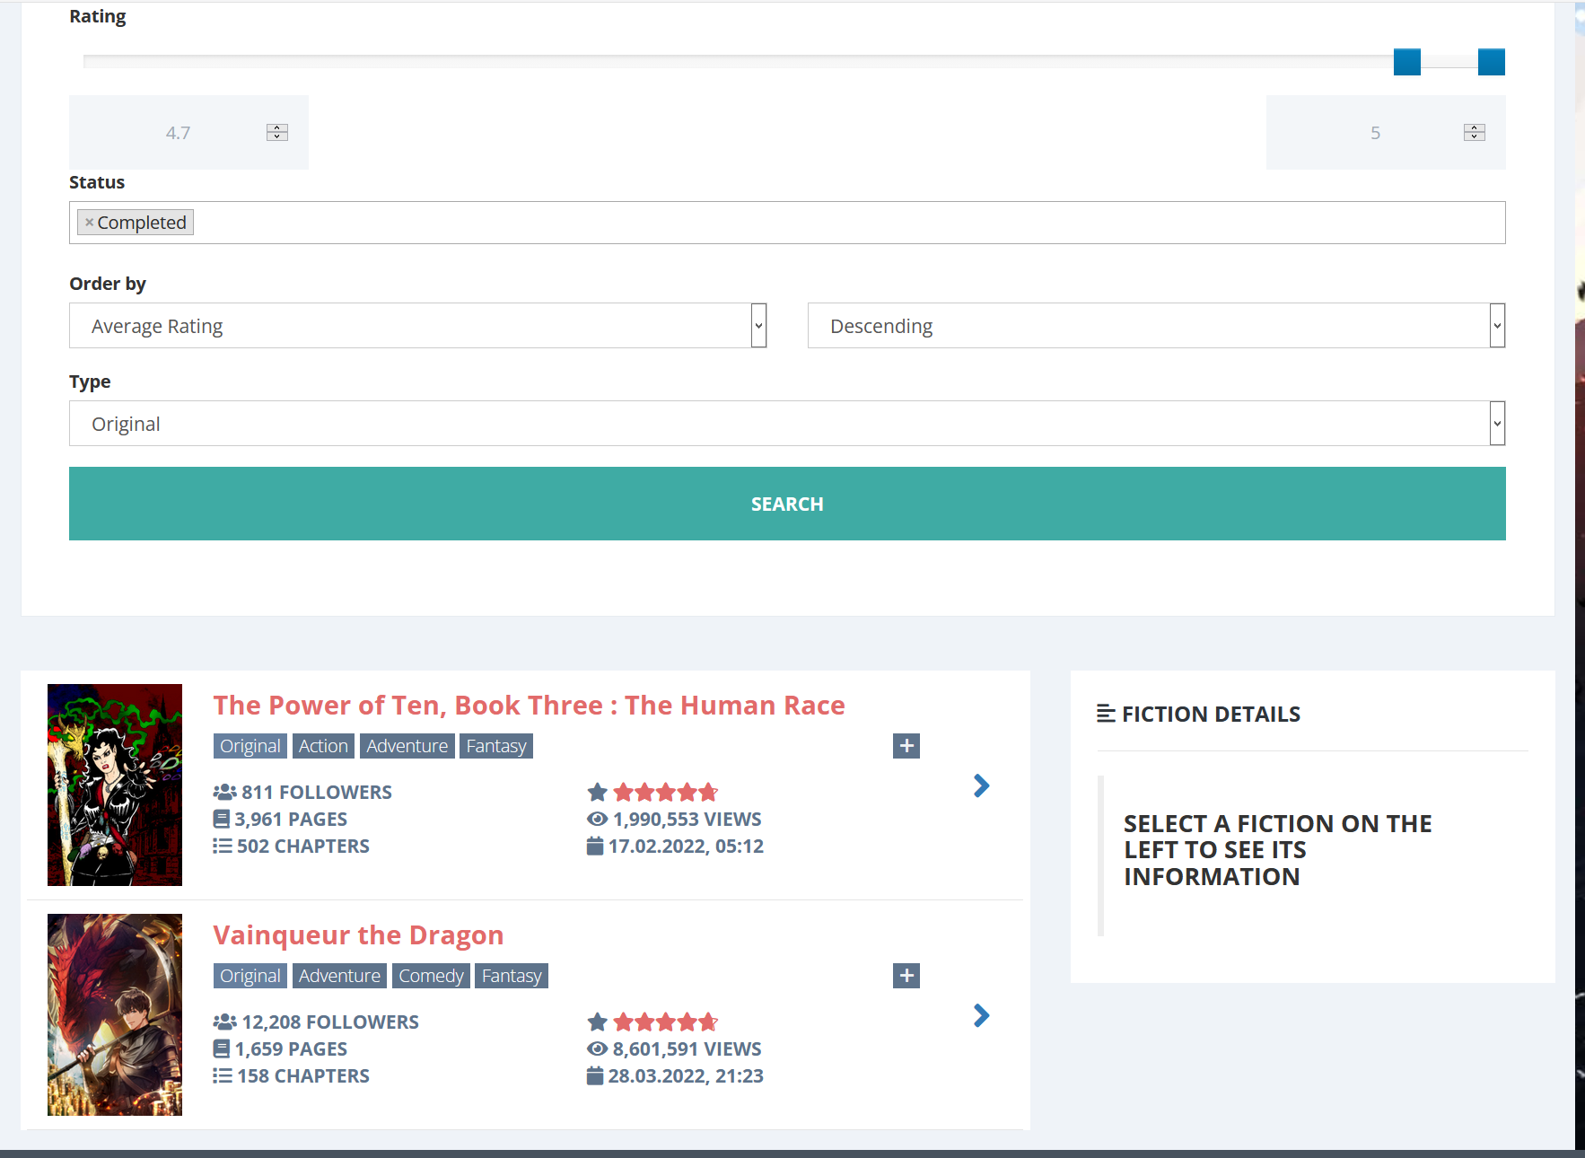This screenshot has width=1585, height=1158.
Task: Click the Comedy tag on Vainqueur the Dragon
Action: 431,976
